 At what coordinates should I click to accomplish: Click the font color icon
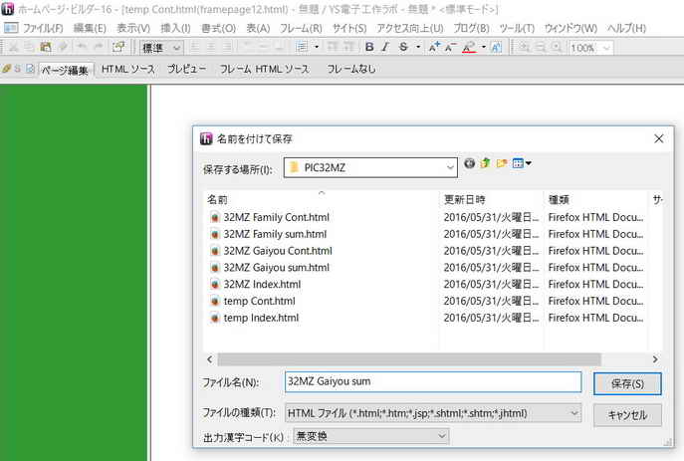tap(469, 47)
